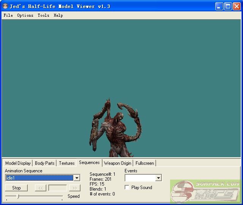Enable the Play Sound checkbox
The image size is (243, 205).
[127, 188]
